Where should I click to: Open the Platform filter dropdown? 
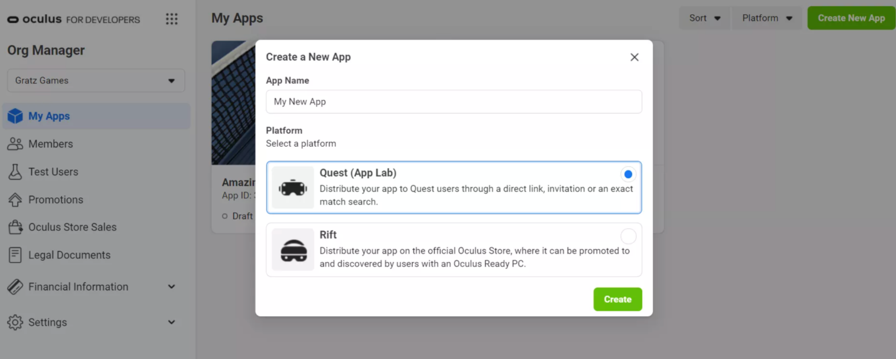(767, 18)
